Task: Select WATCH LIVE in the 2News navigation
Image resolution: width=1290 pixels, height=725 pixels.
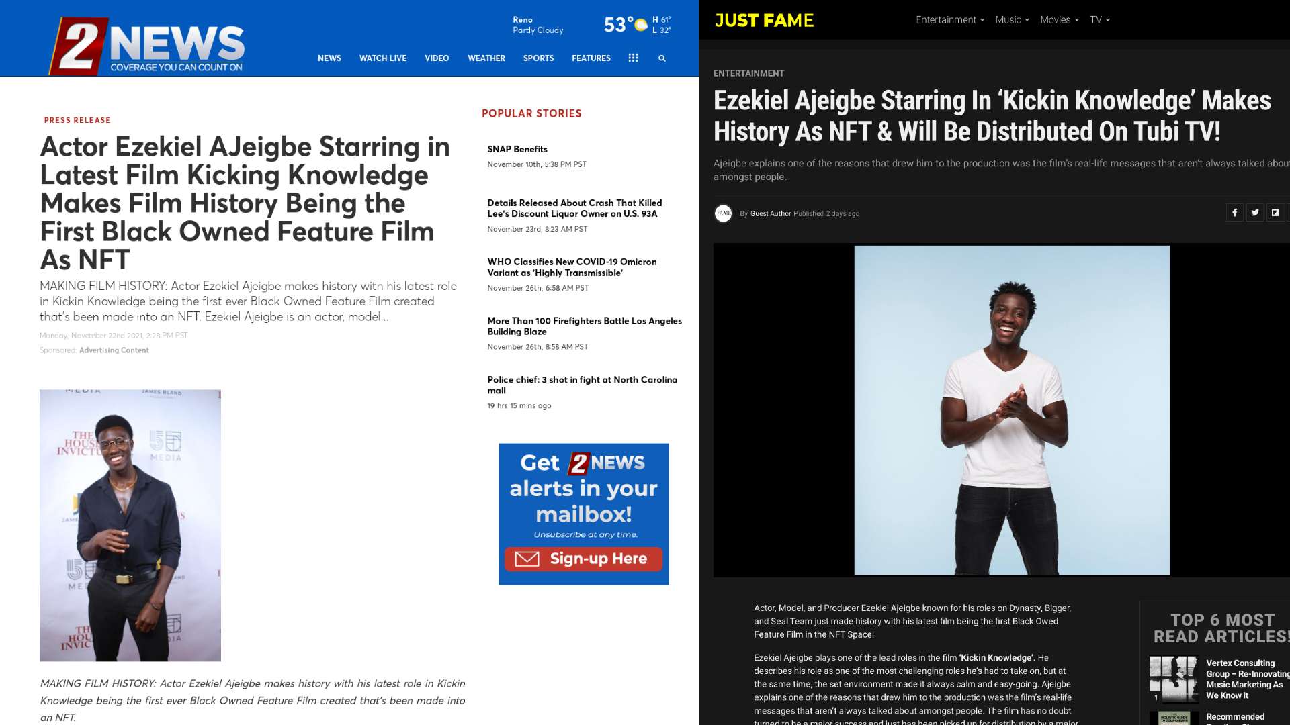Action: pyautogui.click(x=383, y=58)
